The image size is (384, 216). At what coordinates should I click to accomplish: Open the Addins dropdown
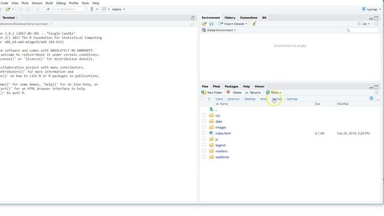pos(119,10)
